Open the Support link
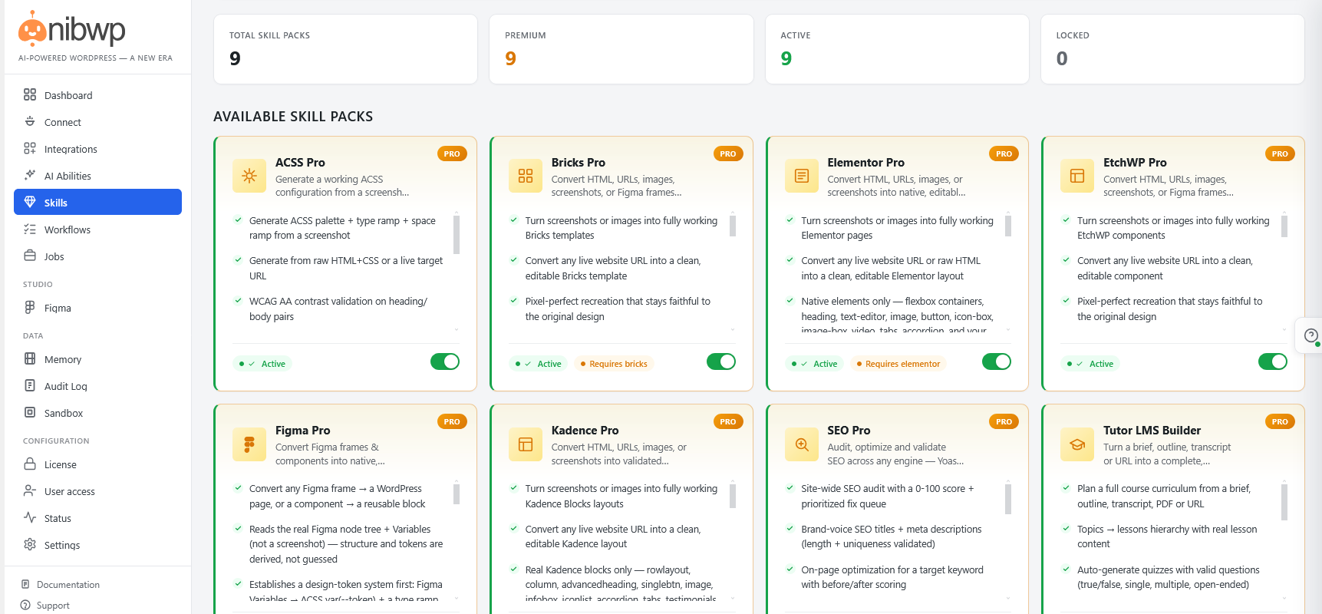The image size is (1322, 614). coord(45,605)
